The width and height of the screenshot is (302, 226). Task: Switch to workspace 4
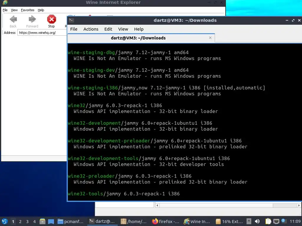coord(35,222)
